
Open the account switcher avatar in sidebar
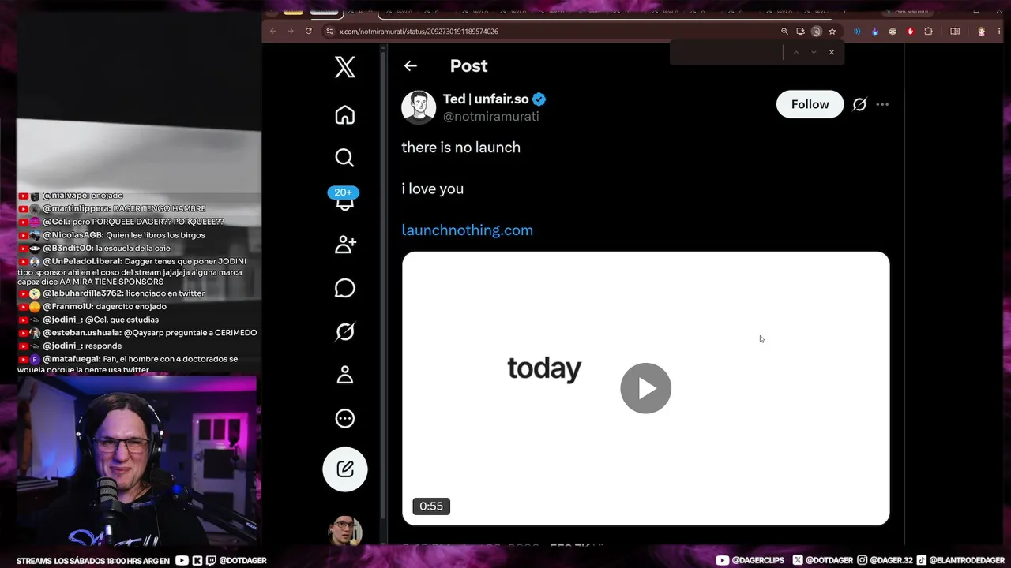pyautogui.click(x=345, y=532)
